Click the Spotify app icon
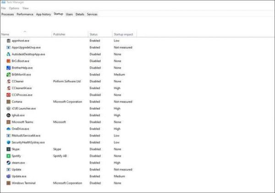 coord(9,156)
